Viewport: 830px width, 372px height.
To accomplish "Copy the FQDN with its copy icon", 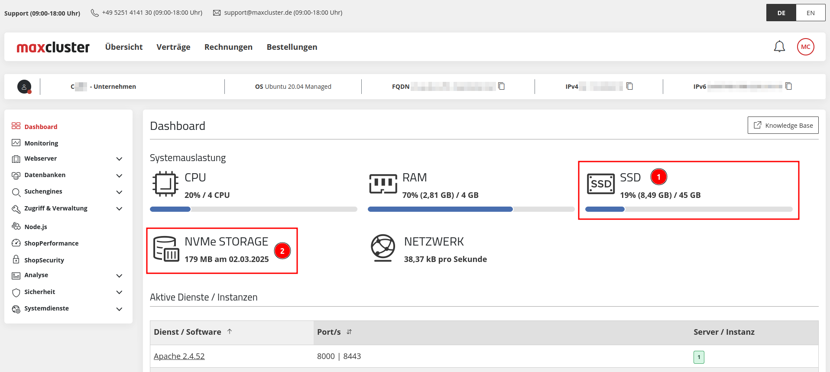I will click(x=501, y=86).
